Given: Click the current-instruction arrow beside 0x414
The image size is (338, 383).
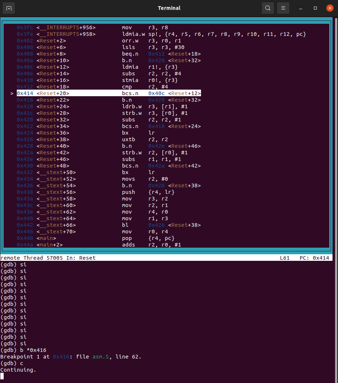Looking at the screenshot, I should pyautogui.click(x=11, y=93).
